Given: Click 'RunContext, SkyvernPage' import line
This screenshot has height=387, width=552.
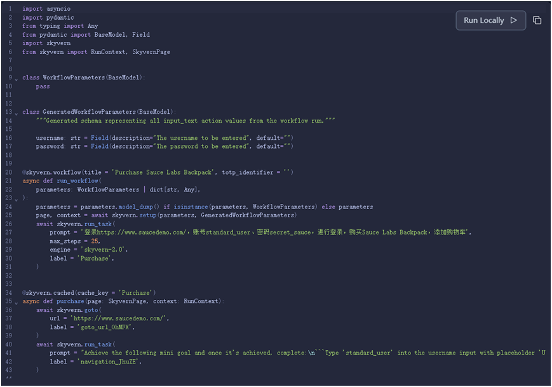Looking at the screenshot, I should (x=96, y=51).
